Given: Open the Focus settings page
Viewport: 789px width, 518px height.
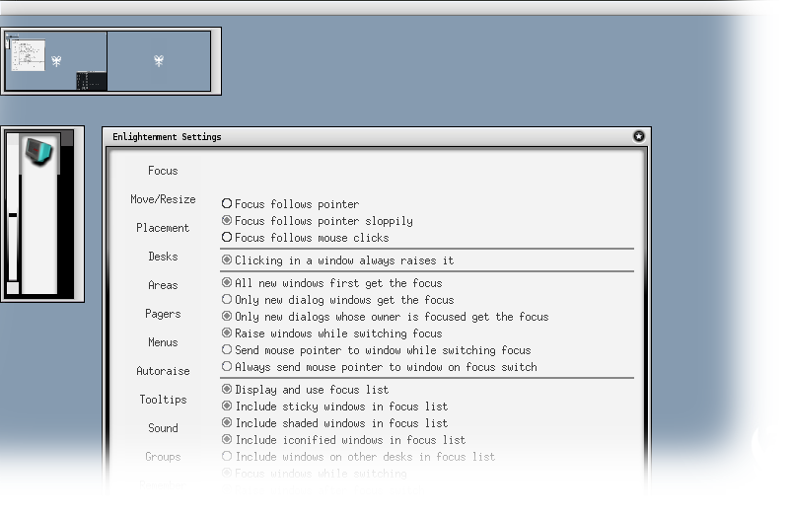Looking at the screenshot, I should [x=163, y=171].
